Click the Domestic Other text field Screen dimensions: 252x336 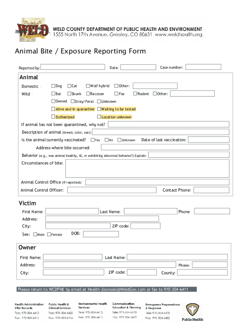pyautogui.click(x=155, y=86)
